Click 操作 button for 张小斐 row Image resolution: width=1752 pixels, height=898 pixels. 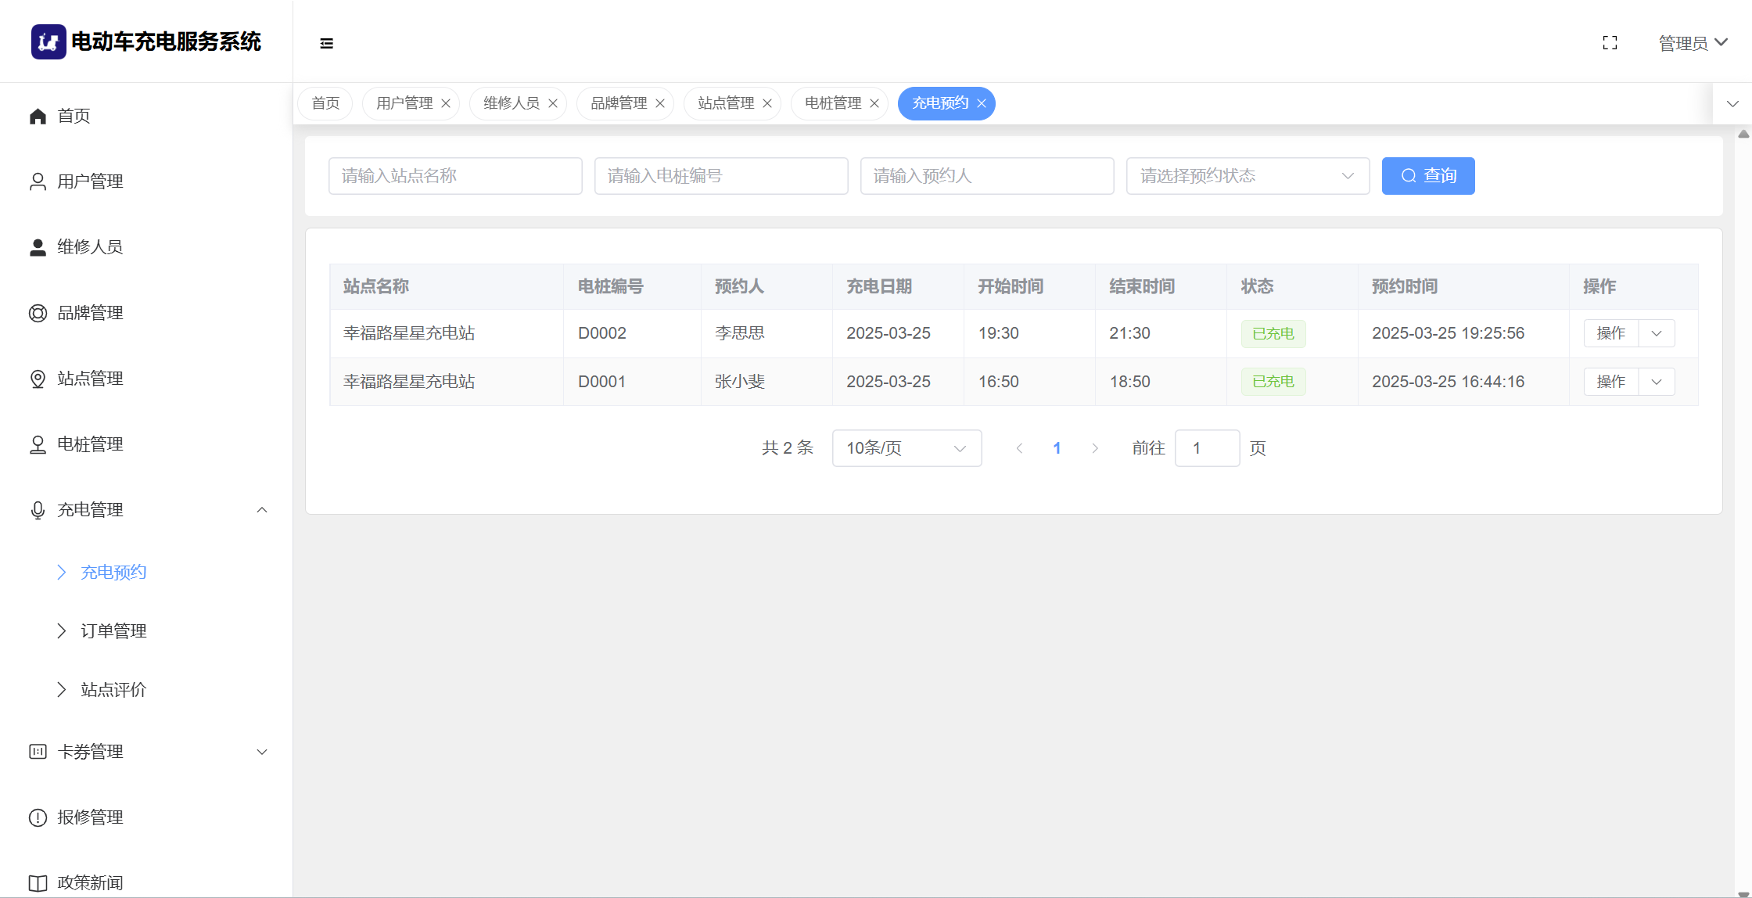tap(1610, 382)
